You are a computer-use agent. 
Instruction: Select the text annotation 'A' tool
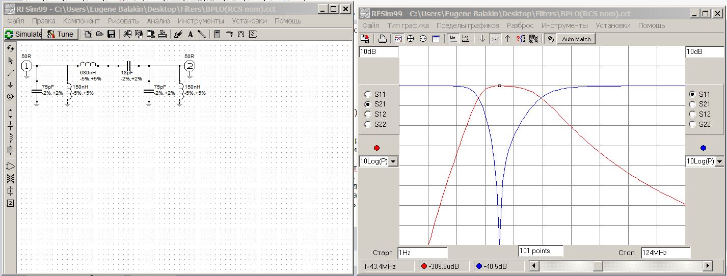[x=190, y=34]
